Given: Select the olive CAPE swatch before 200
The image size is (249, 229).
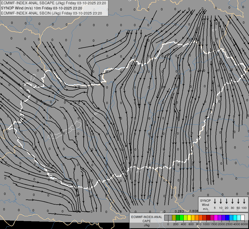Looking at the screenshot, I should (x=174, y=218).
